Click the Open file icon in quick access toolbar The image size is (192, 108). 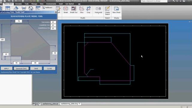coord(9,1)
